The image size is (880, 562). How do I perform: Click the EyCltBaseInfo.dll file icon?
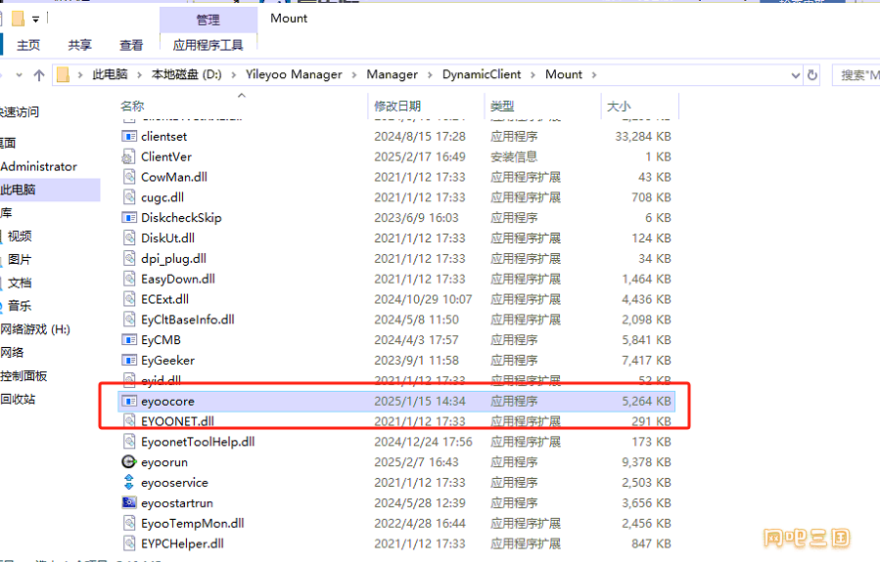129,320
